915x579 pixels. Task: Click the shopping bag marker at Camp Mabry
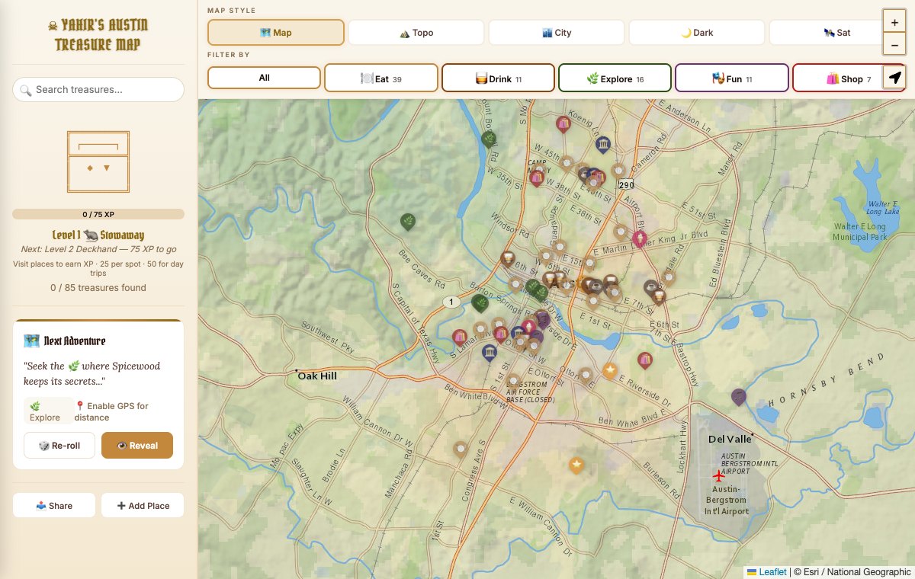tap(537, 178)
